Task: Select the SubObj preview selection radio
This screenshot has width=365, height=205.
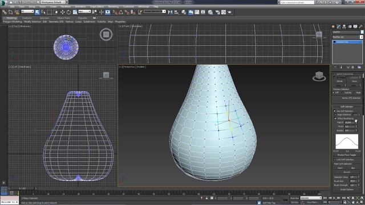Action: click(343, 92)
